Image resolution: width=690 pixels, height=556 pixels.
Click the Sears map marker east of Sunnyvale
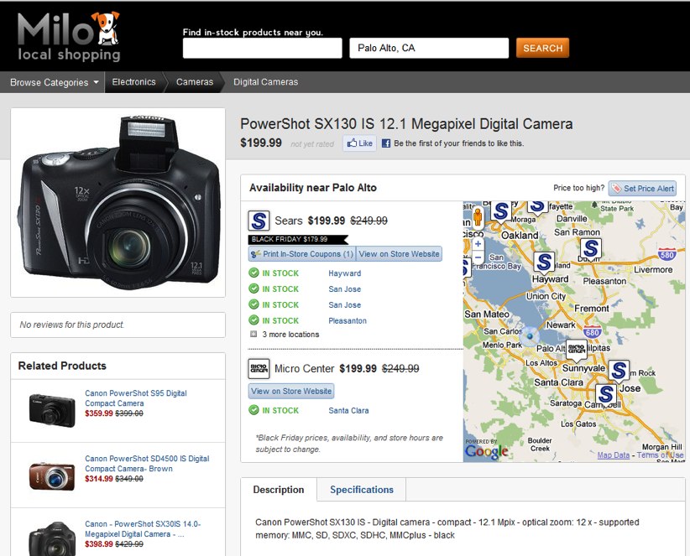point(619,372)
